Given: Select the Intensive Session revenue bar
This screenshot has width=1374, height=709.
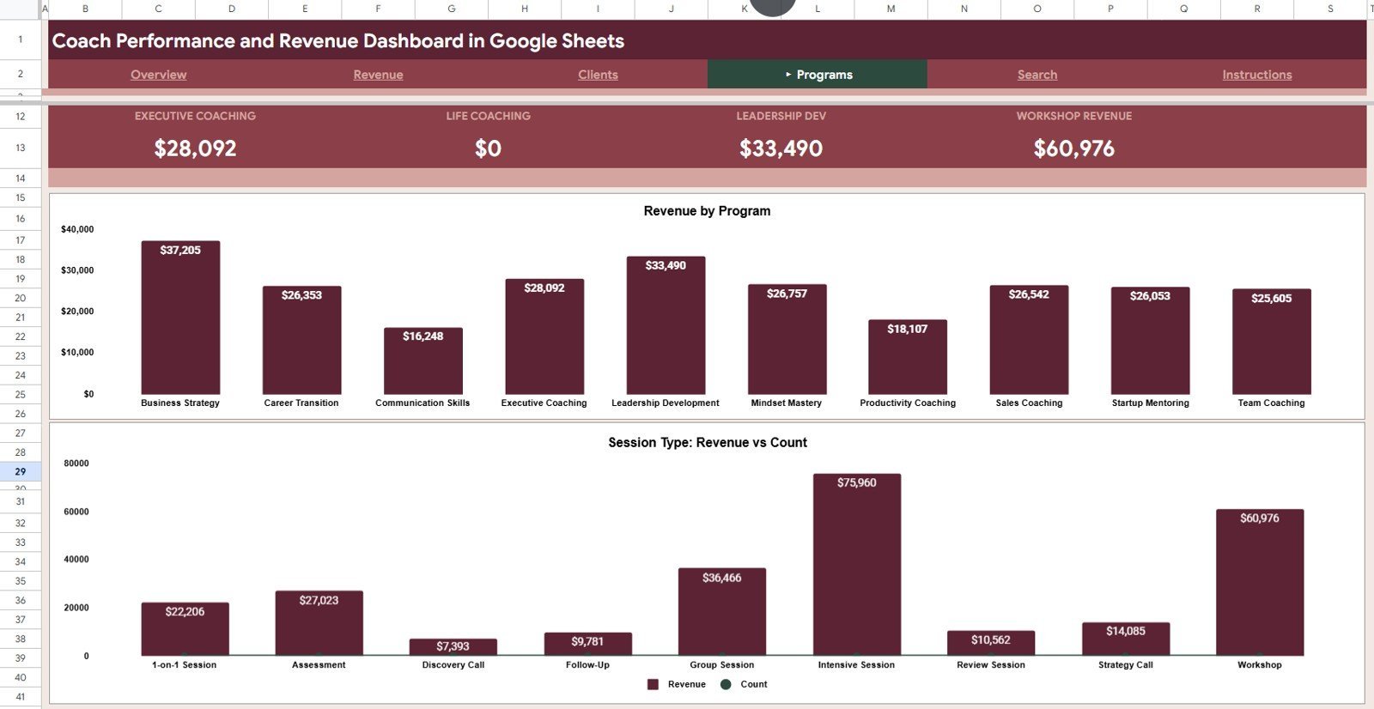Looking at the screenshot, I should click(x=856, y=565).
